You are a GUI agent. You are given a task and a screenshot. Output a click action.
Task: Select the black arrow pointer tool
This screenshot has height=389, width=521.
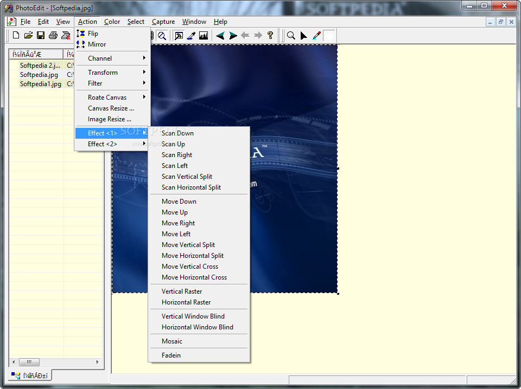click(304, 35)
